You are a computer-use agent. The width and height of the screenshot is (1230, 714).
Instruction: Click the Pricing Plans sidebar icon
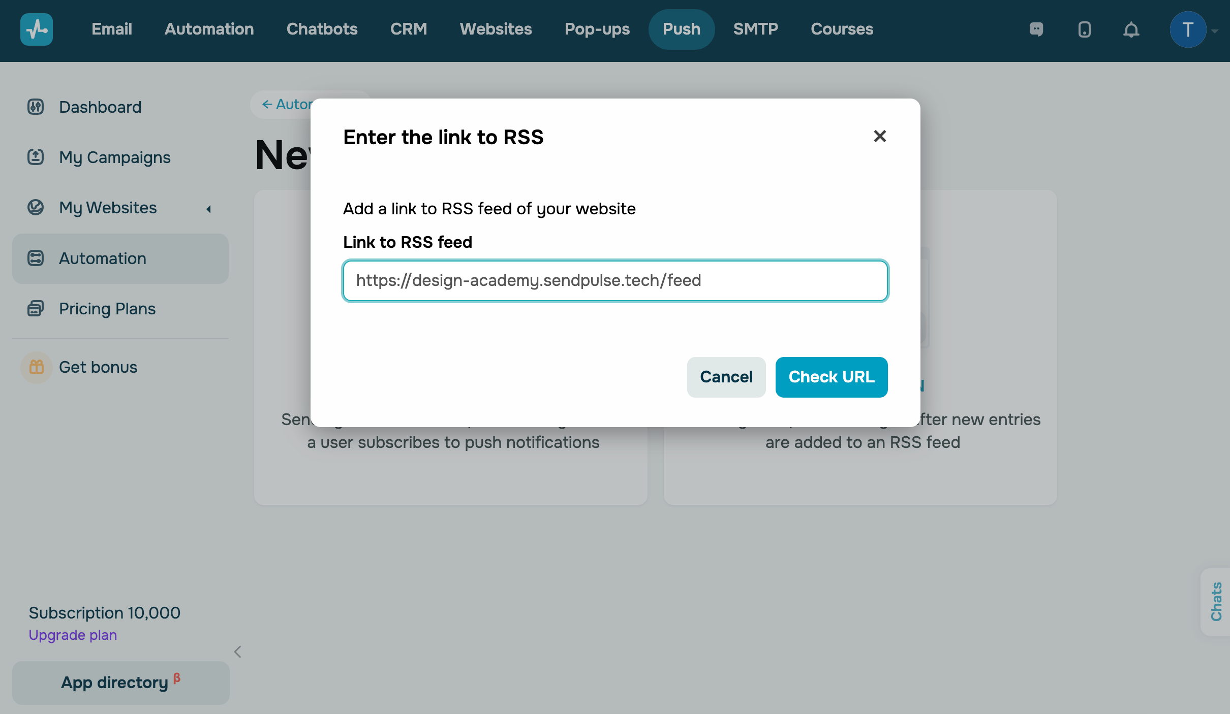(36, 308)
